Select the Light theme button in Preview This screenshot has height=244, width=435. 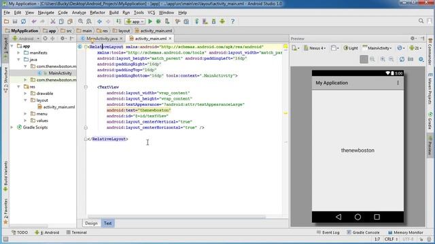tap(351, 48)
